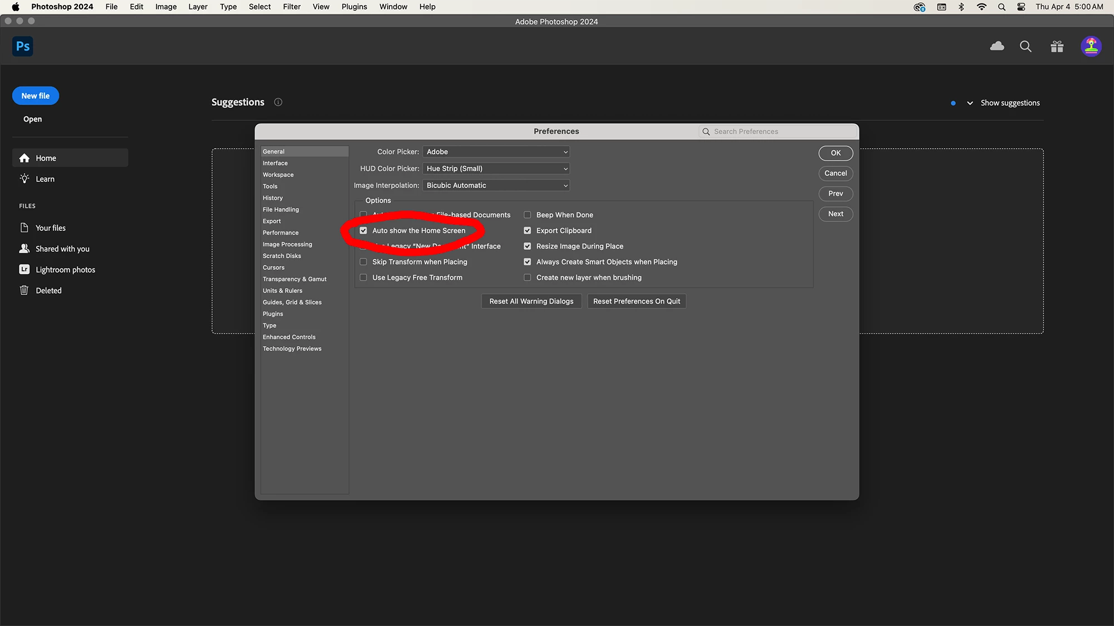Open the Color Picker dropdown
This screenshot has width=1114, height=626.
[x=496, y=152]
